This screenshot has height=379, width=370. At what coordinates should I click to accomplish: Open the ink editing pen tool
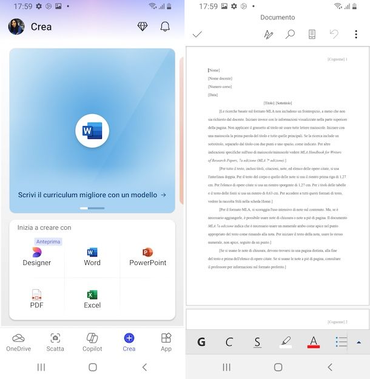pos(268,35)
